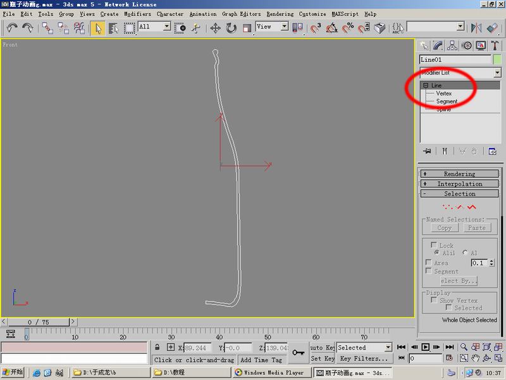Expand the Interpolation rollout

(x=460, y=184)
